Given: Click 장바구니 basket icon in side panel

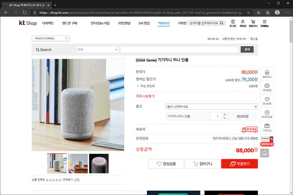Looking at the screenshot, I should click(x=267, y=74).
